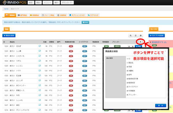Click the 売価 column header
173x113 pixels.
(x=45, y=42)
